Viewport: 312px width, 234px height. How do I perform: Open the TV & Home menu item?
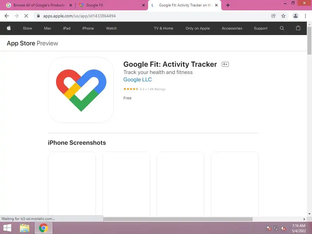pos(164,28)
